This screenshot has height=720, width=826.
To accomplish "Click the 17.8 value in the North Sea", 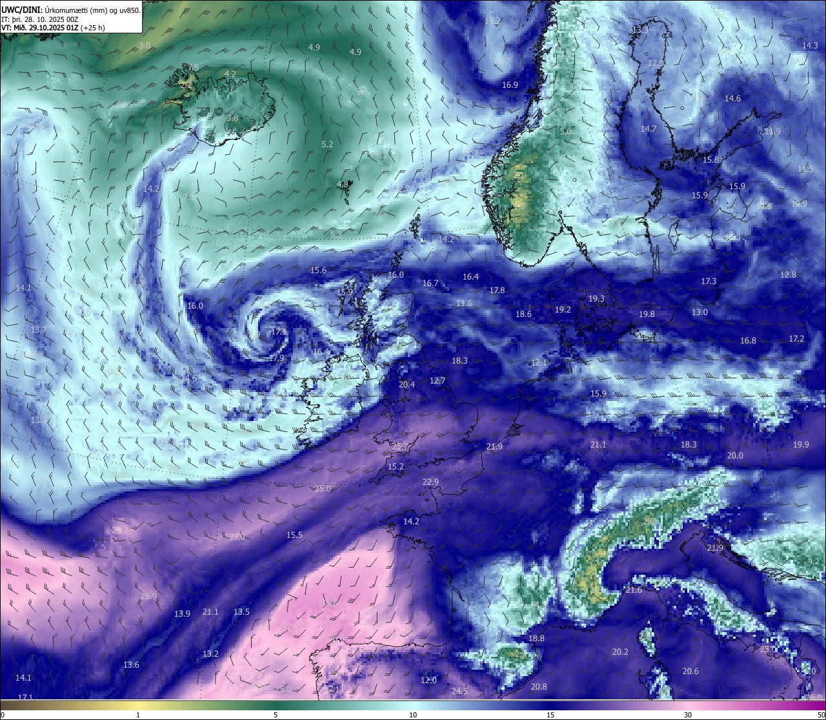I will click(x=497, y=291).
